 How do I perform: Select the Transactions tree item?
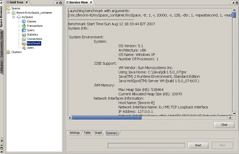pyautogui.click(x=35, y=26)
